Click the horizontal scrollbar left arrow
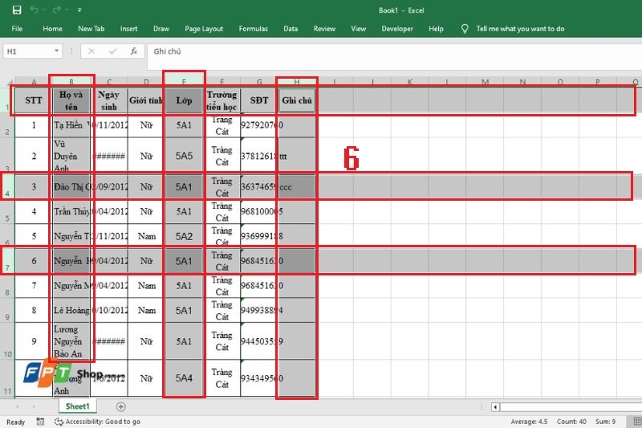Screen dimensions: 642x428 pos(495,407)
